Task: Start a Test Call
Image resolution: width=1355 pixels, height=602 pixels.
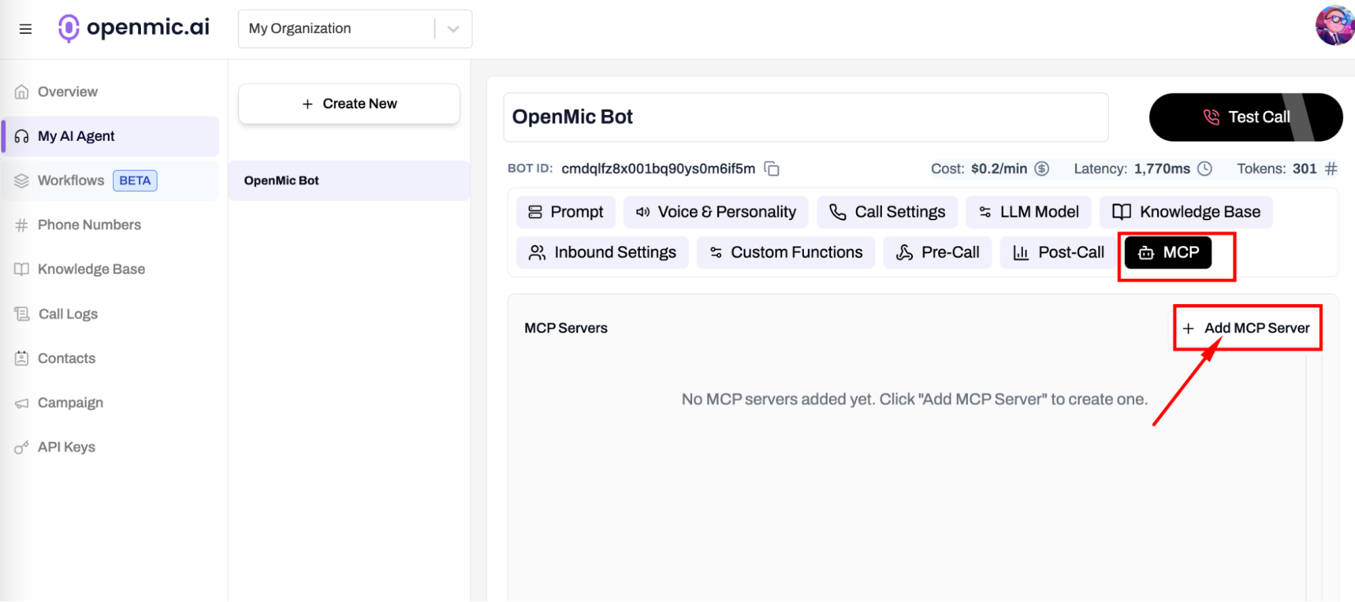Action: (1246, 117)
